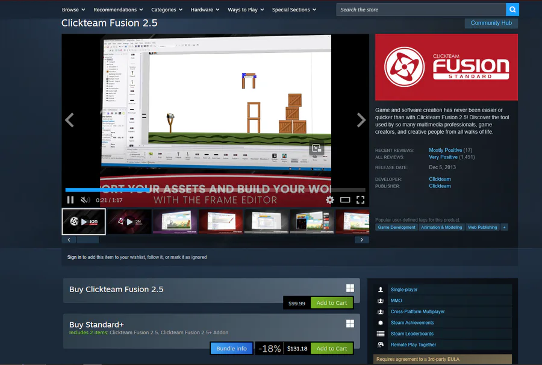542x365 pixels.
Task: Click Windows icon in Buy Clickteam Fusion box
Action: coord(350,289)
